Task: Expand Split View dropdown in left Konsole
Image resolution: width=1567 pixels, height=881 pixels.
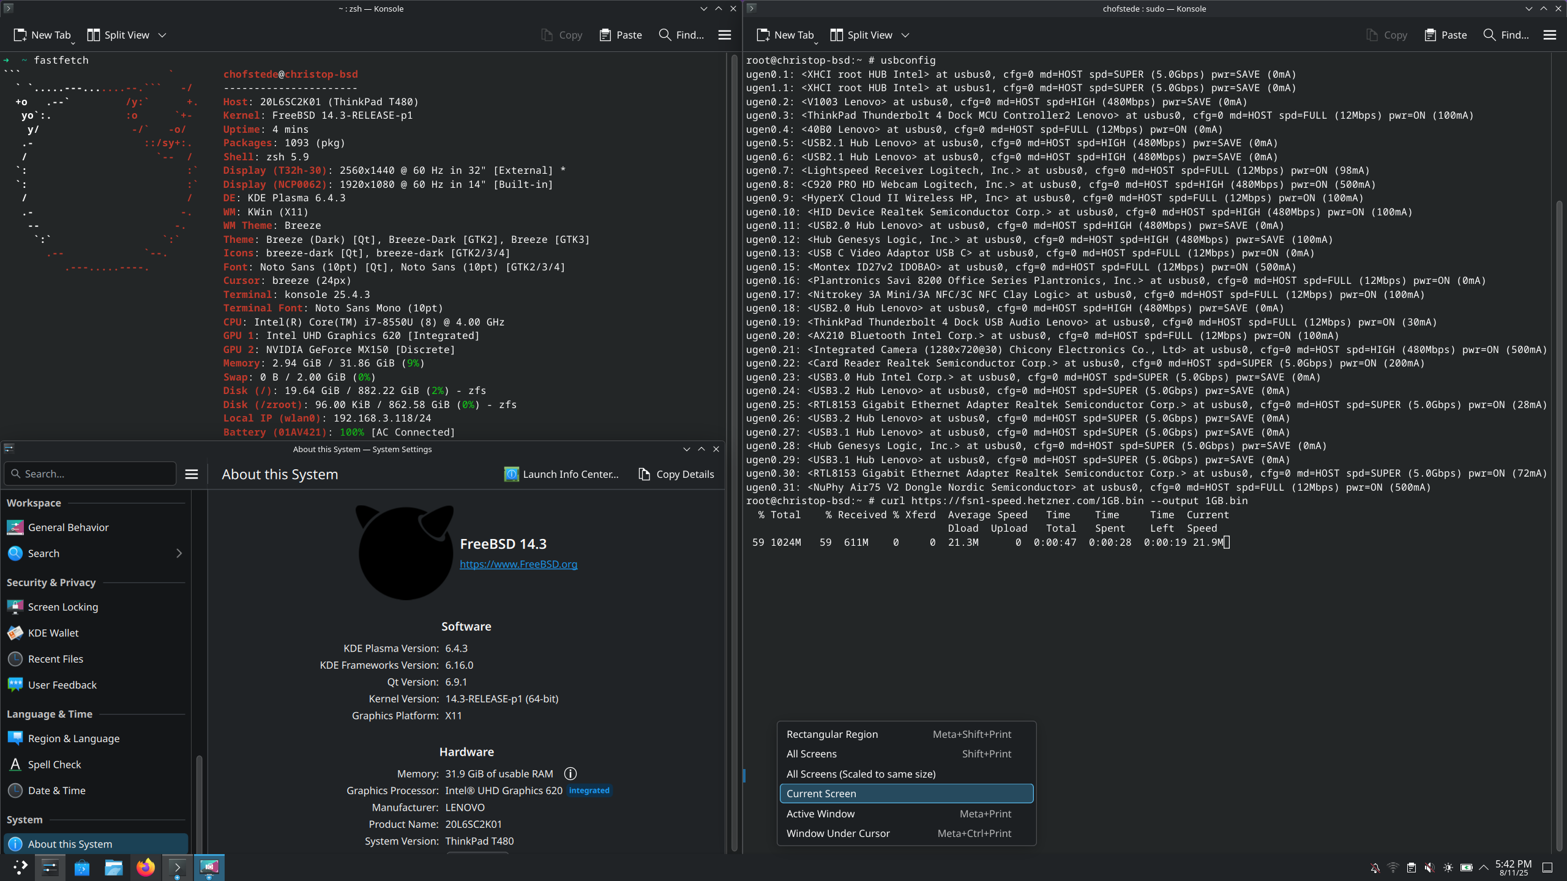Action: [162, 35]
